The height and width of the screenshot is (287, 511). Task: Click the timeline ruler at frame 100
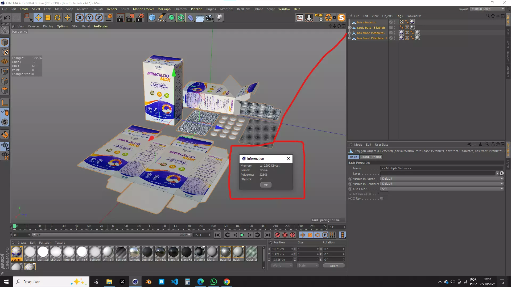[x=139, y=226]
